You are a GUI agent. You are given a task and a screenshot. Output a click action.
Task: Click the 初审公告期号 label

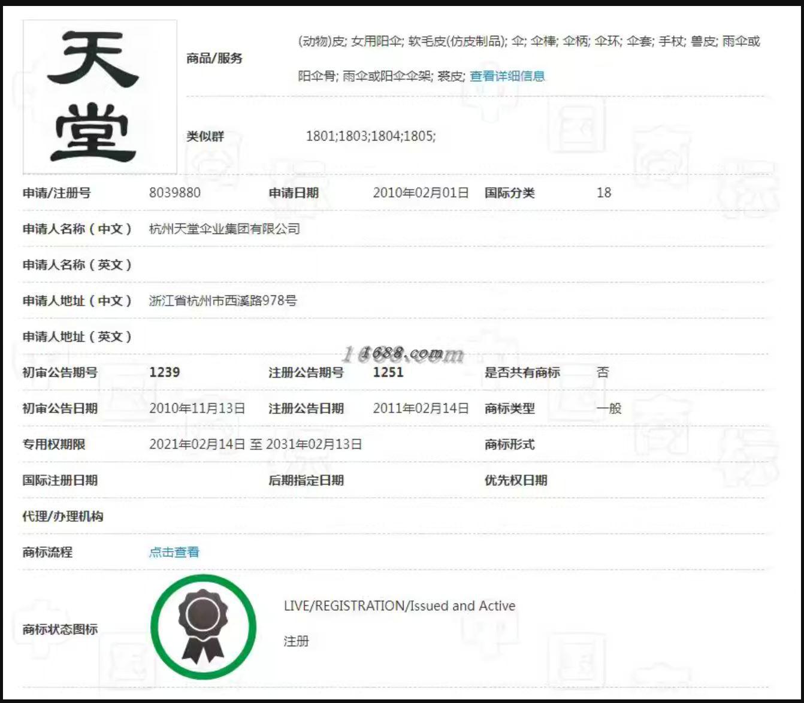60,372
